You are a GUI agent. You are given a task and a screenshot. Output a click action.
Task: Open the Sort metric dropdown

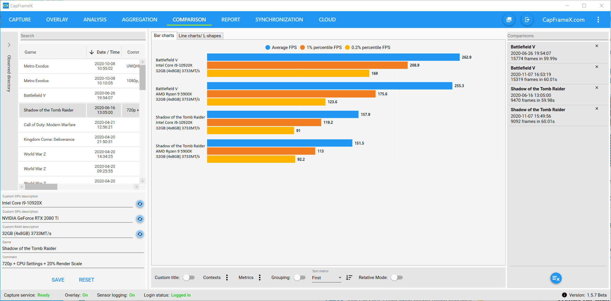[x=327, y=278]
